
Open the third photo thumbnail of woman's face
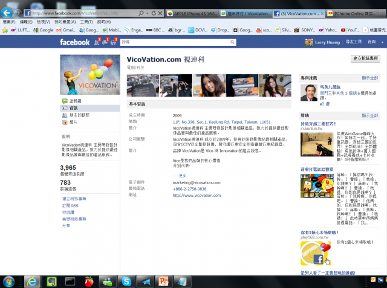(x=209, y=85)
